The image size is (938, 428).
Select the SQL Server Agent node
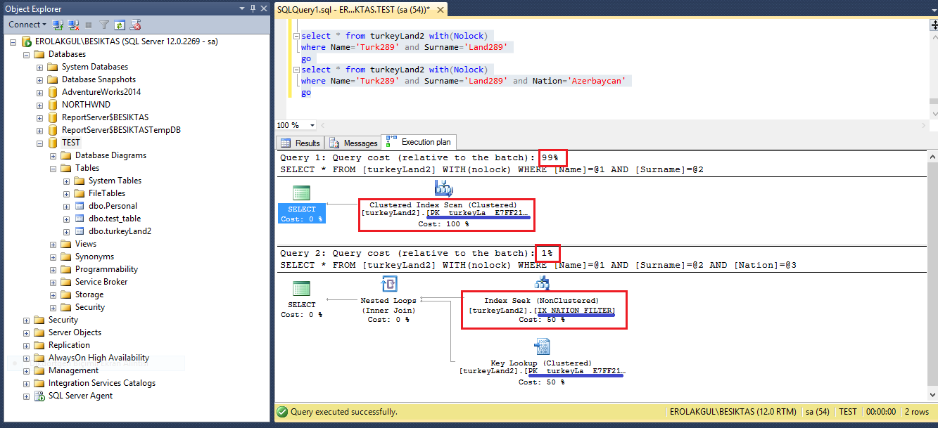80,396
